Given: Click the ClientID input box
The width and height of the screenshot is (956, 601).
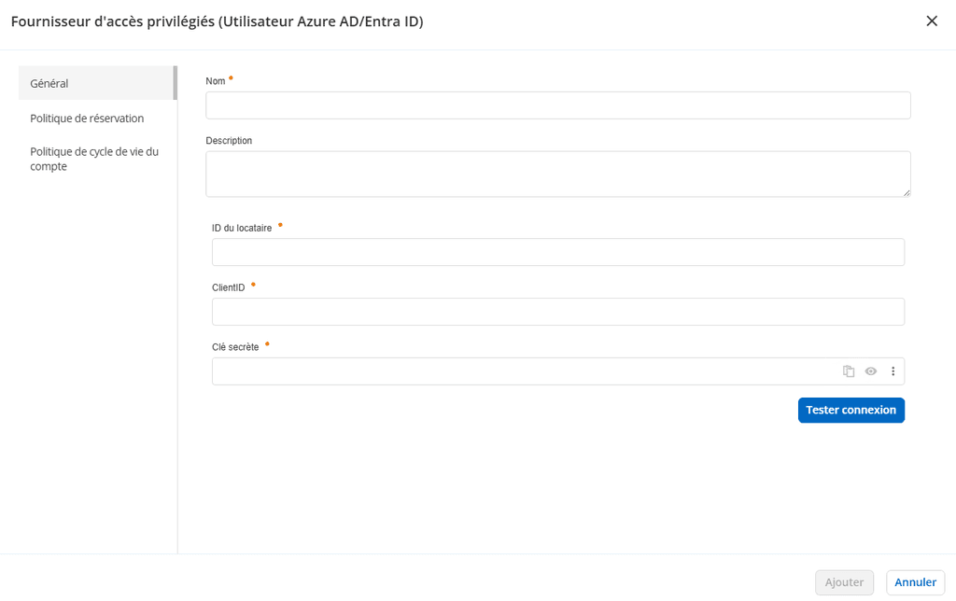Looking at the screenshot, I should [556, 311].
